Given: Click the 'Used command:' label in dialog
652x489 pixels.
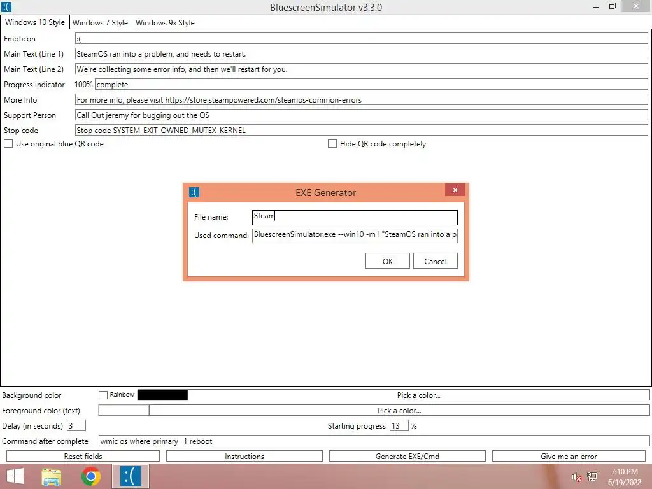Looking at the screenshot, I should 221,236.
